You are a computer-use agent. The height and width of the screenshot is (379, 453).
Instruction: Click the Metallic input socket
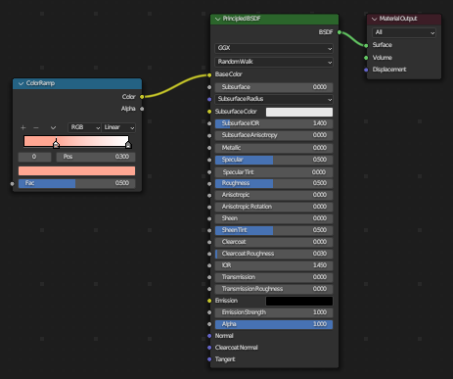[209, 148]
